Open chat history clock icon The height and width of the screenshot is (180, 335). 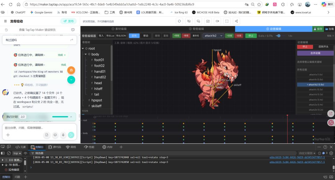click(6, 30)
